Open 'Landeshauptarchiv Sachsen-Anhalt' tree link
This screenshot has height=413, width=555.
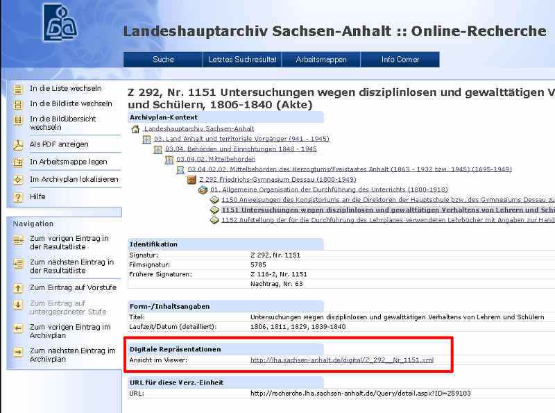click(199, 129)
